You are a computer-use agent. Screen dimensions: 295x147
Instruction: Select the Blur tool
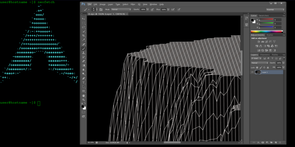[x=83, y=69]
